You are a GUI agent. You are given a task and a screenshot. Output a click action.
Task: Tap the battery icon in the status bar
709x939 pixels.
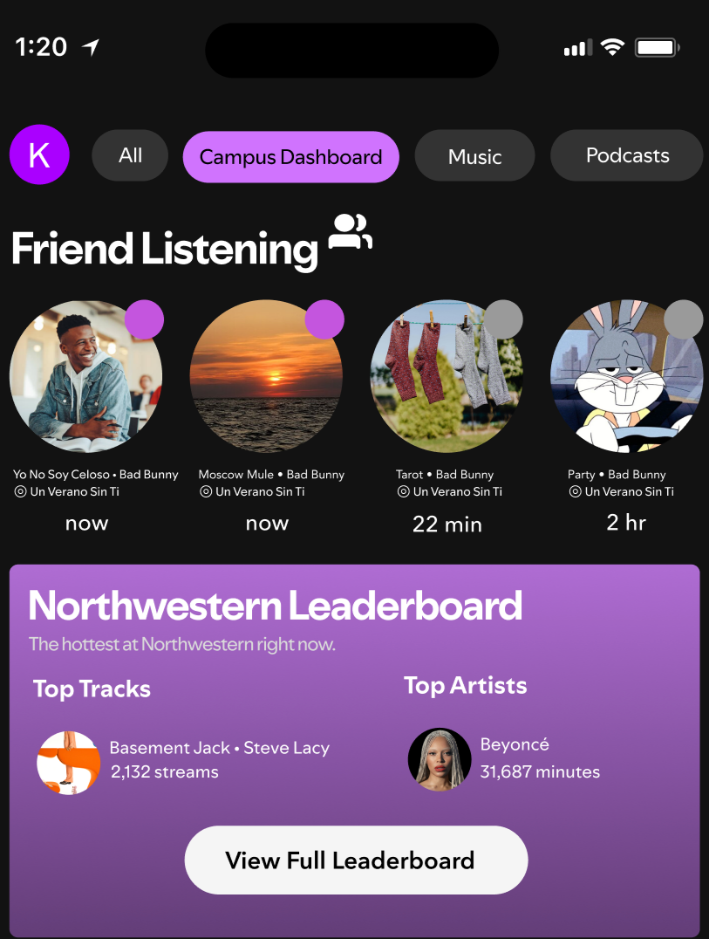click(x=657, y=47)
